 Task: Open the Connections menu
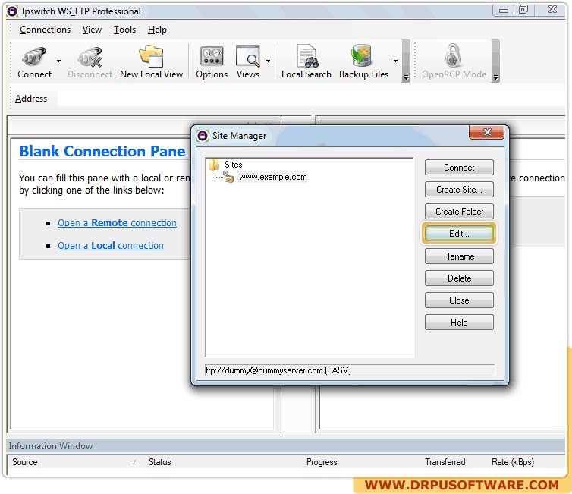click(x=45, y=30)
